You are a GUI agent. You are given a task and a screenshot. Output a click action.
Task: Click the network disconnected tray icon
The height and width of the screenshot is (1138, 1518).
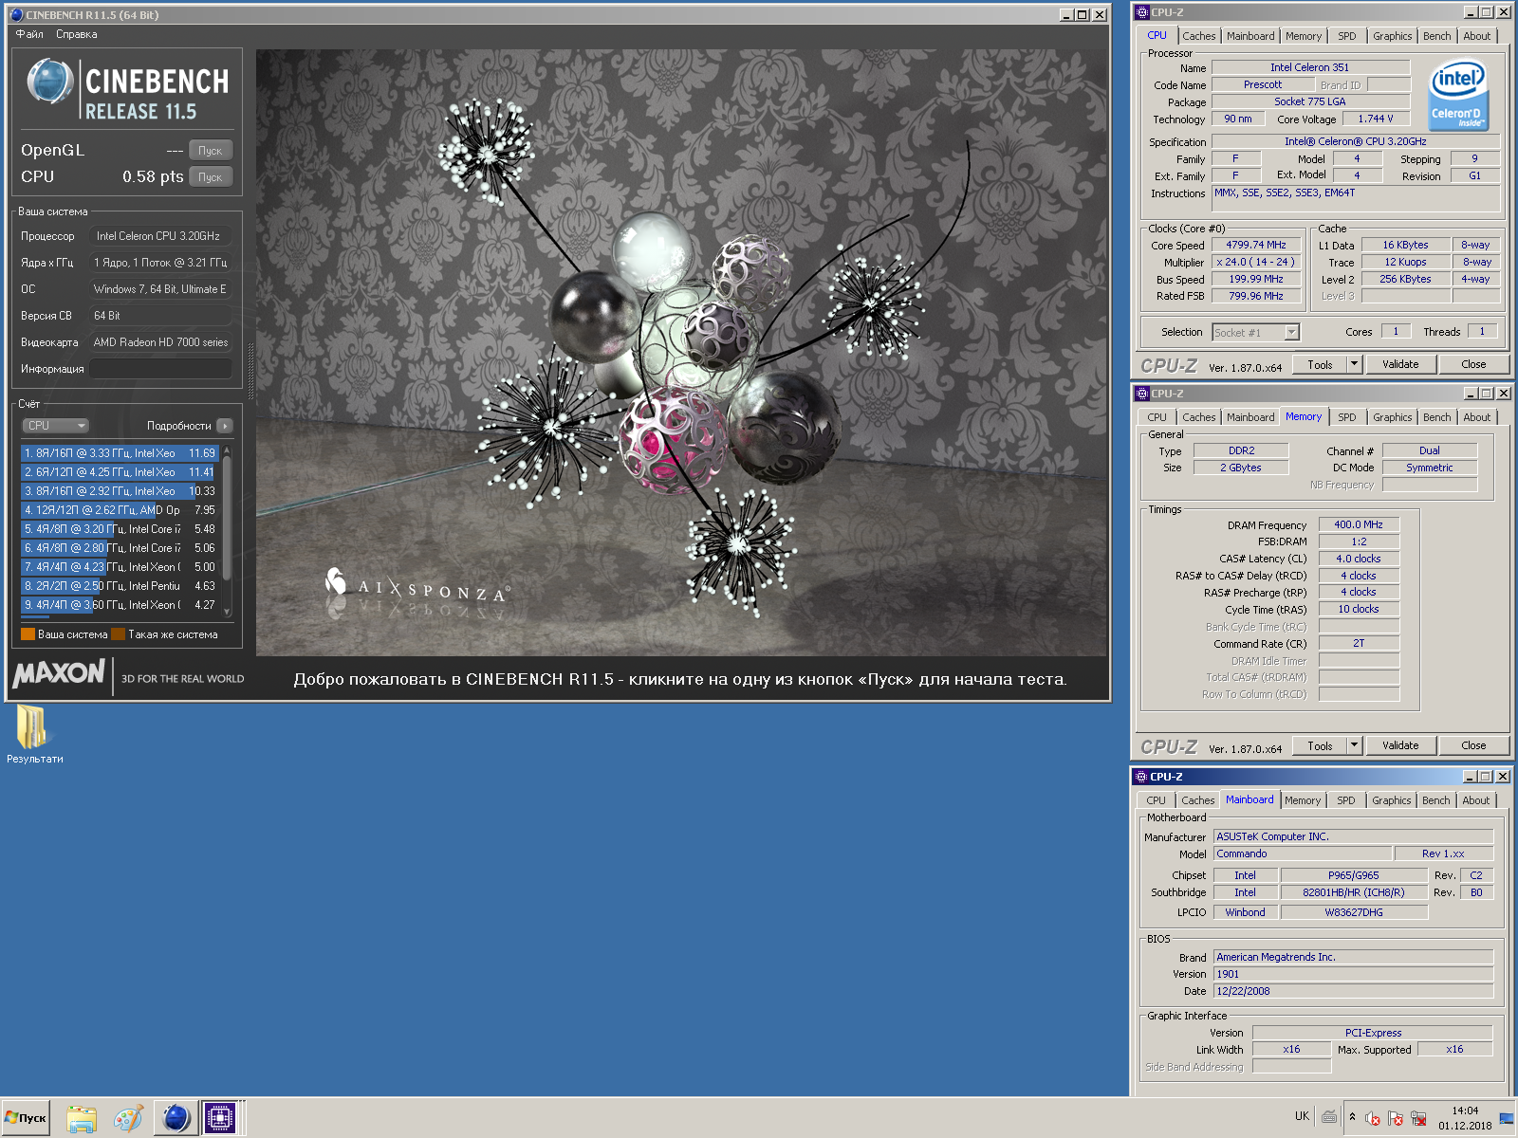click(x=1418, y=1119)
